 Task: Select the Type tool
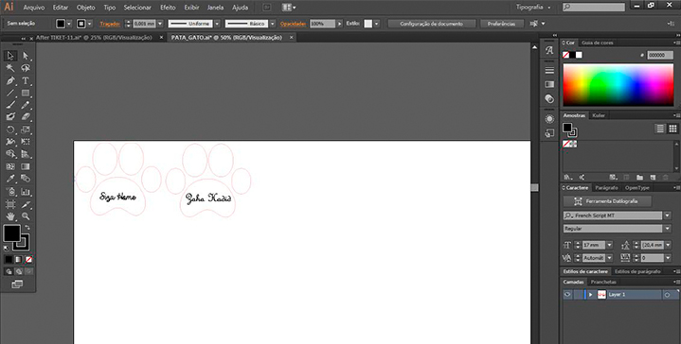click(x=26, y=80)
